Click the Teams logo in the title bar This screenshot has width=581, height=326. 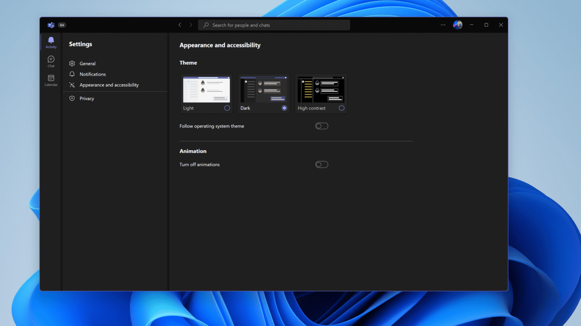[x=50, y=25]
